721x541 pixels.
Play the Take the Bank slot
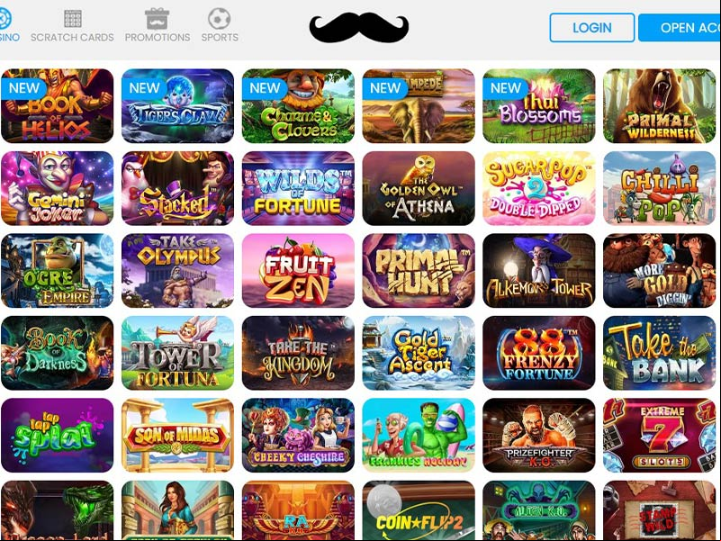[x=660, y=353]
